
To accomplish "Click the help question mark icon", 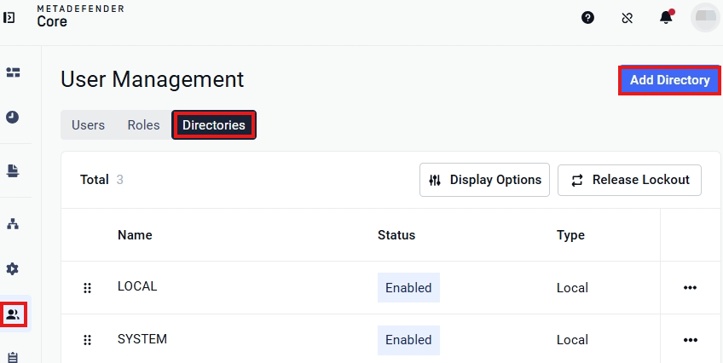I will coord(587,18).
